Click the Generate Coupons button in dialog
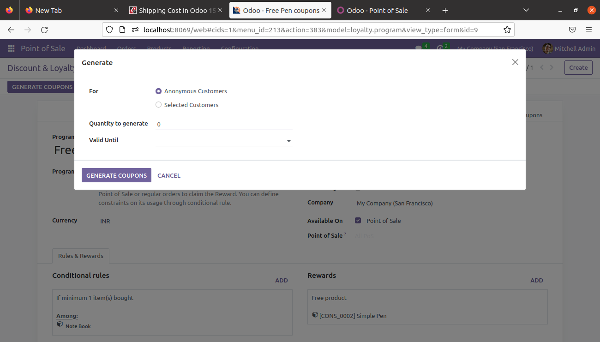 pos(116,175)
